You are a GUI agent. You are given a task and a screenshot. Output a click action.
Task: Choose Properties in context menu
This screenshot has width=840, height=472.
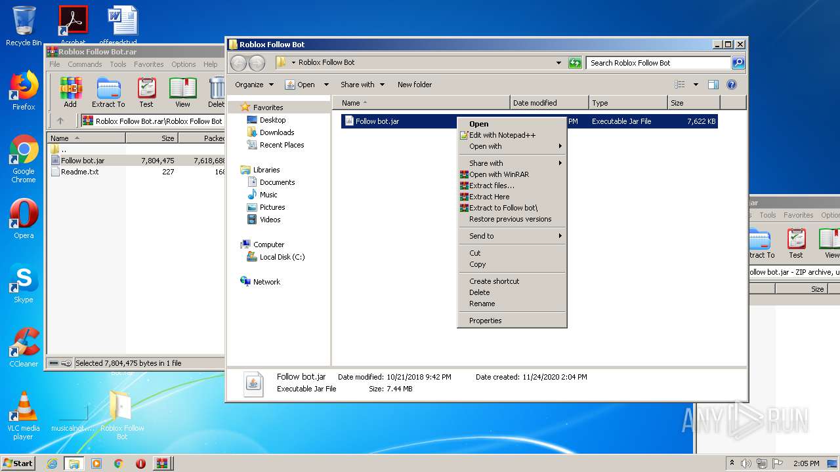pos(512,321)
